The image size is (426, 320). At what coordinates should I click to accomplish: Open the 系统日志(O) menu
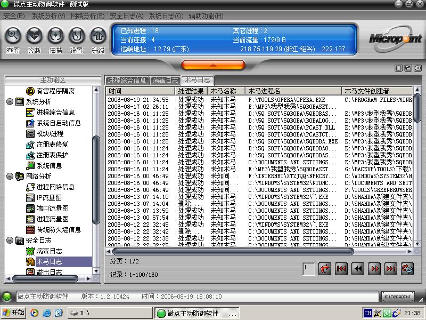(x=166, y=16)
